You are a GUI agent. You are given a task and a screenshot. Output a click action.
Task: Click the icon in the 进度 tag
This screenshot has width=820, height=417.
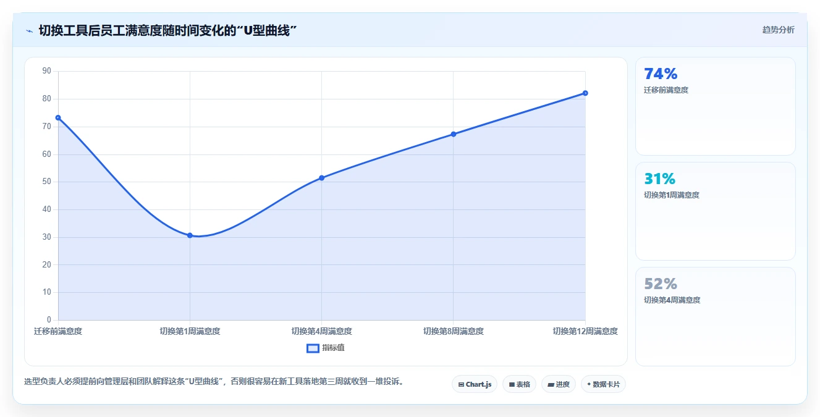pyautogui.click(x=551, y=384)
